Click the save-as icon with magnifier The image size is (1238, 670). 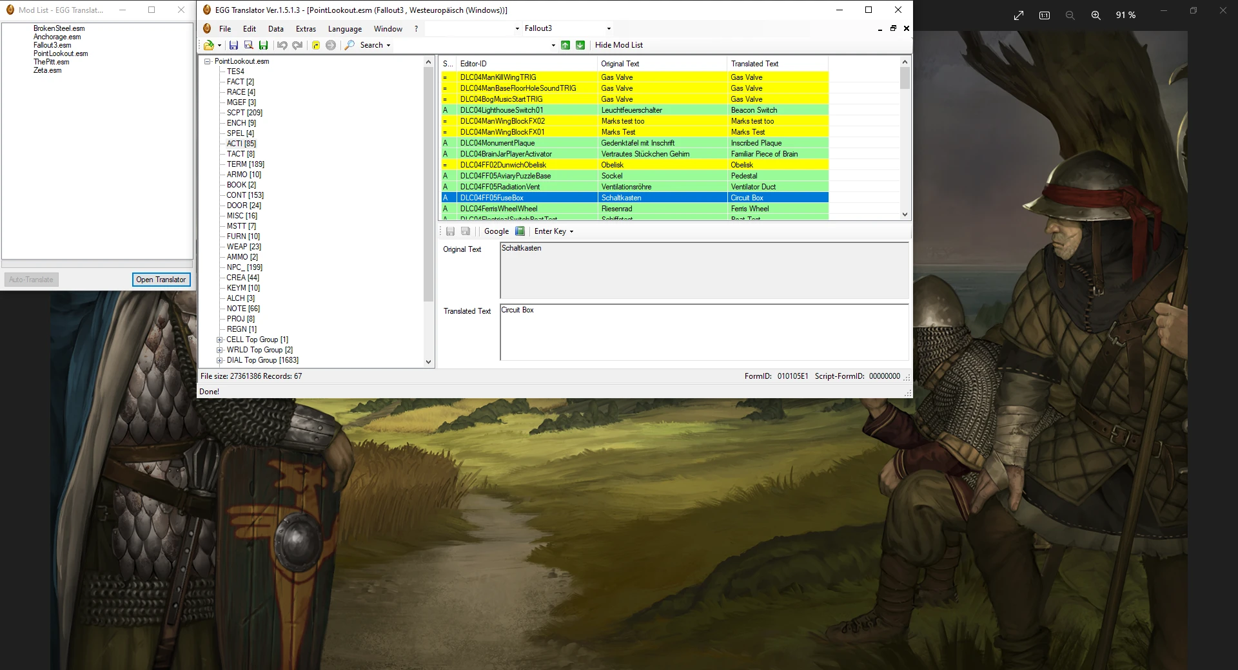tap(248, 45)
